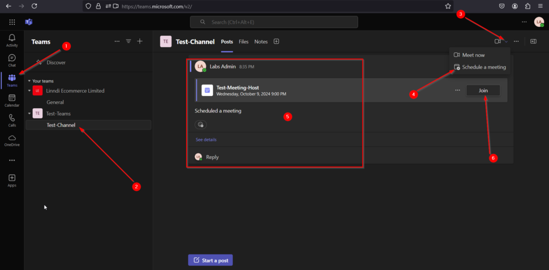Add a tab to Test-Channel
The width and height of the screenshot is (549, 270).
[276, 41]
